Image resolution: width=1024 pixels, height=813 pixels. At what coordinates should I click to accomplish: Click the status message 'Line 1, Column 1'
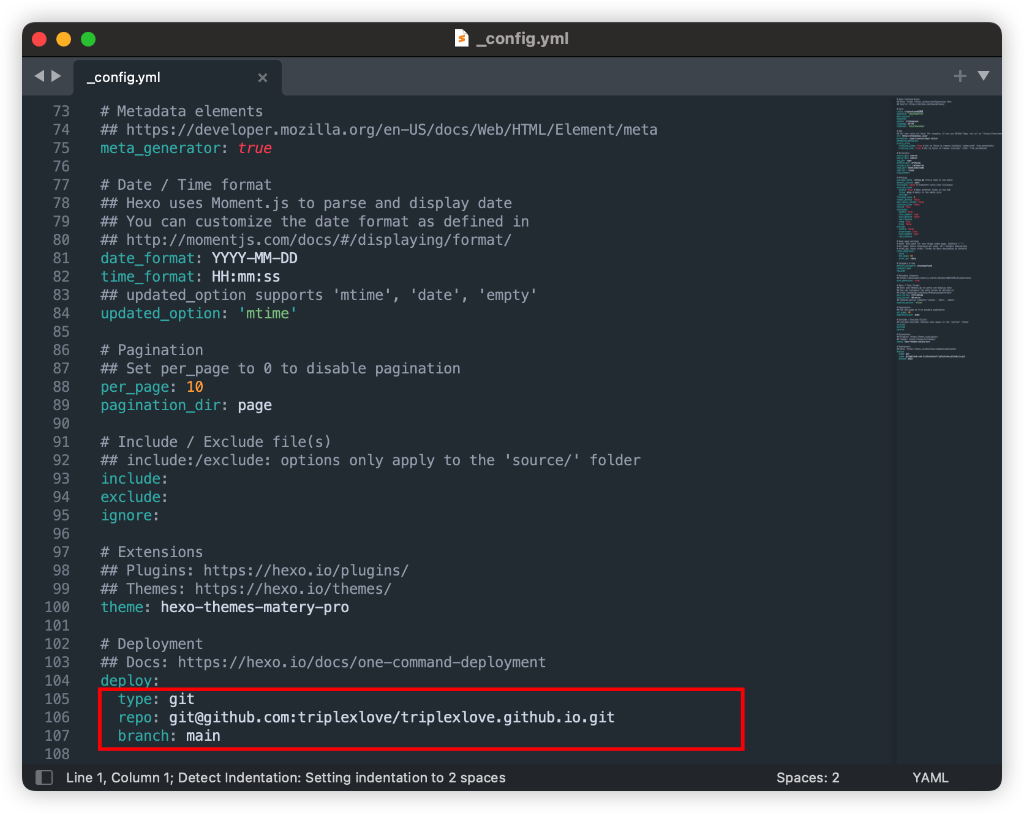pyautogui.click(x=118, y=777)
